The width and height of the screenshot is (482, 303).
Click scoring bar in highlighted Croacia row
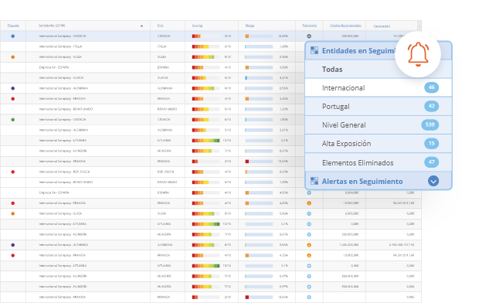205,36
